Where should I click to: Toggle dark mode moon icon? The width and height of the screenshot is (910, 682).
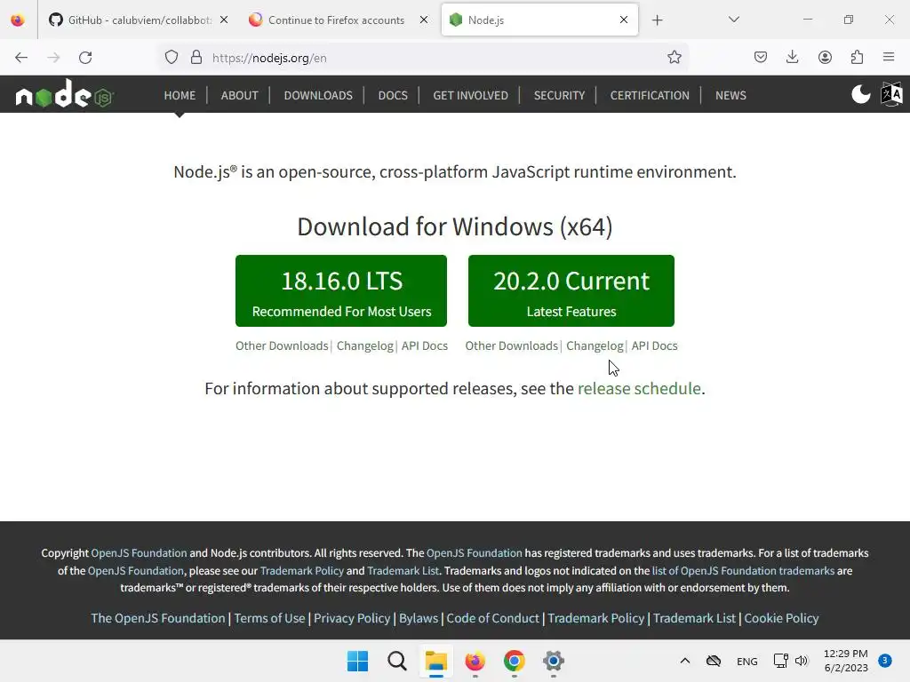point(860,94)
